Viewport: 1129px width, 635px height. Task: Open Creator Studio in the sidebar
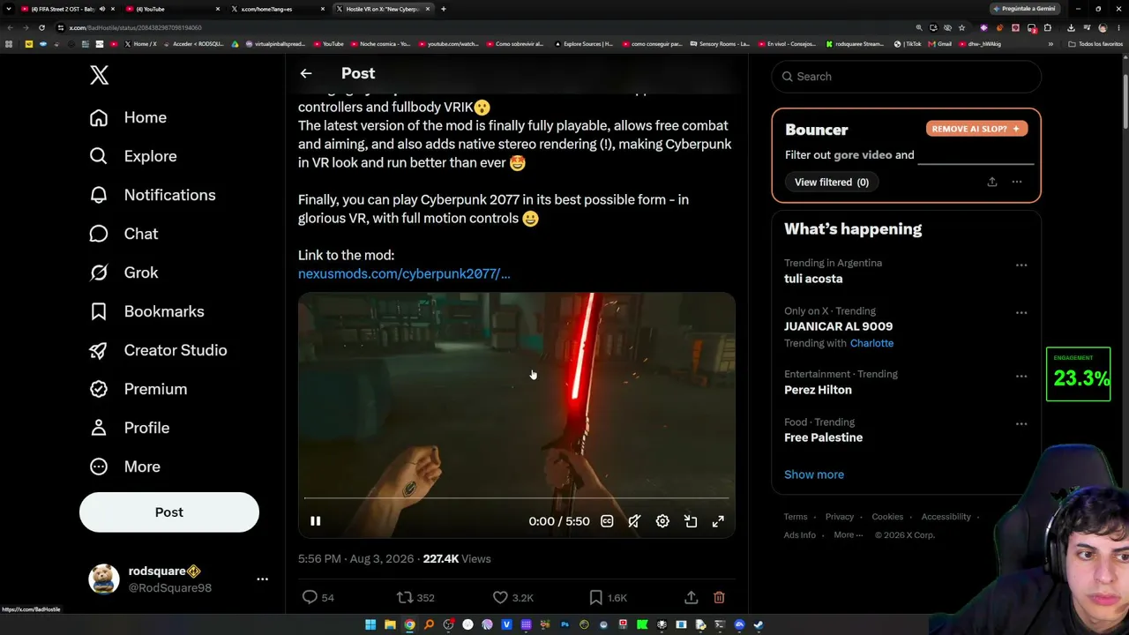pos(159,350)
